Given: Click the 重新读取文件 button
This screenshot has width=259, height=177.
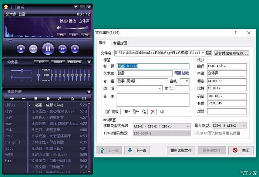Looking at the screenshot, I should pyautogui.click(x=181, y=150).
